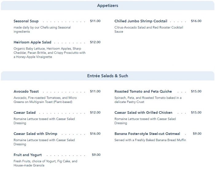Open Banana Foster-style Steel-cut Oatmeal item
This screenshot has width=215, height=174.
point(147,134)
